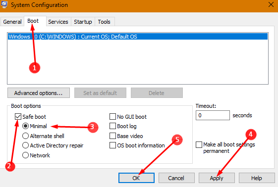Choose Active Directory repair option
The width and height of the screenshot is (278, 187).
tap(26, 145)
